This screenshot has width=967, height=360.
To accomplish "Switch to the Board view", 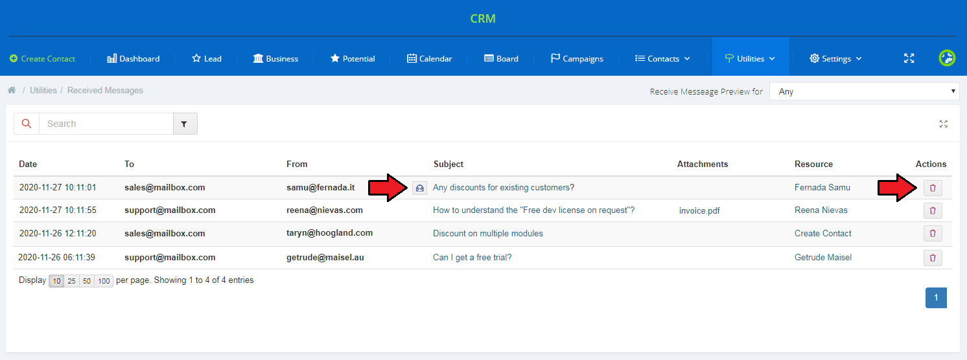I will point(501,58).
